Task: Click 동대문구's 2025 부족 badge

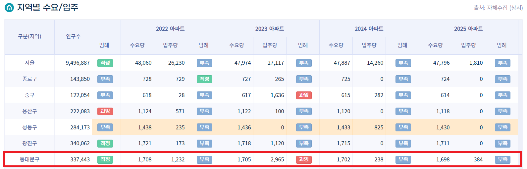Action: point(502,159)
